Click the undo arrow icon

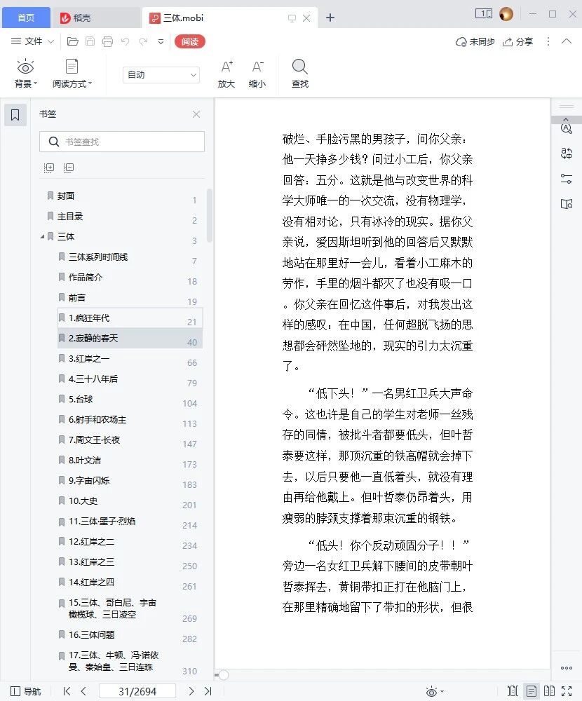click(x=126, y=41)
